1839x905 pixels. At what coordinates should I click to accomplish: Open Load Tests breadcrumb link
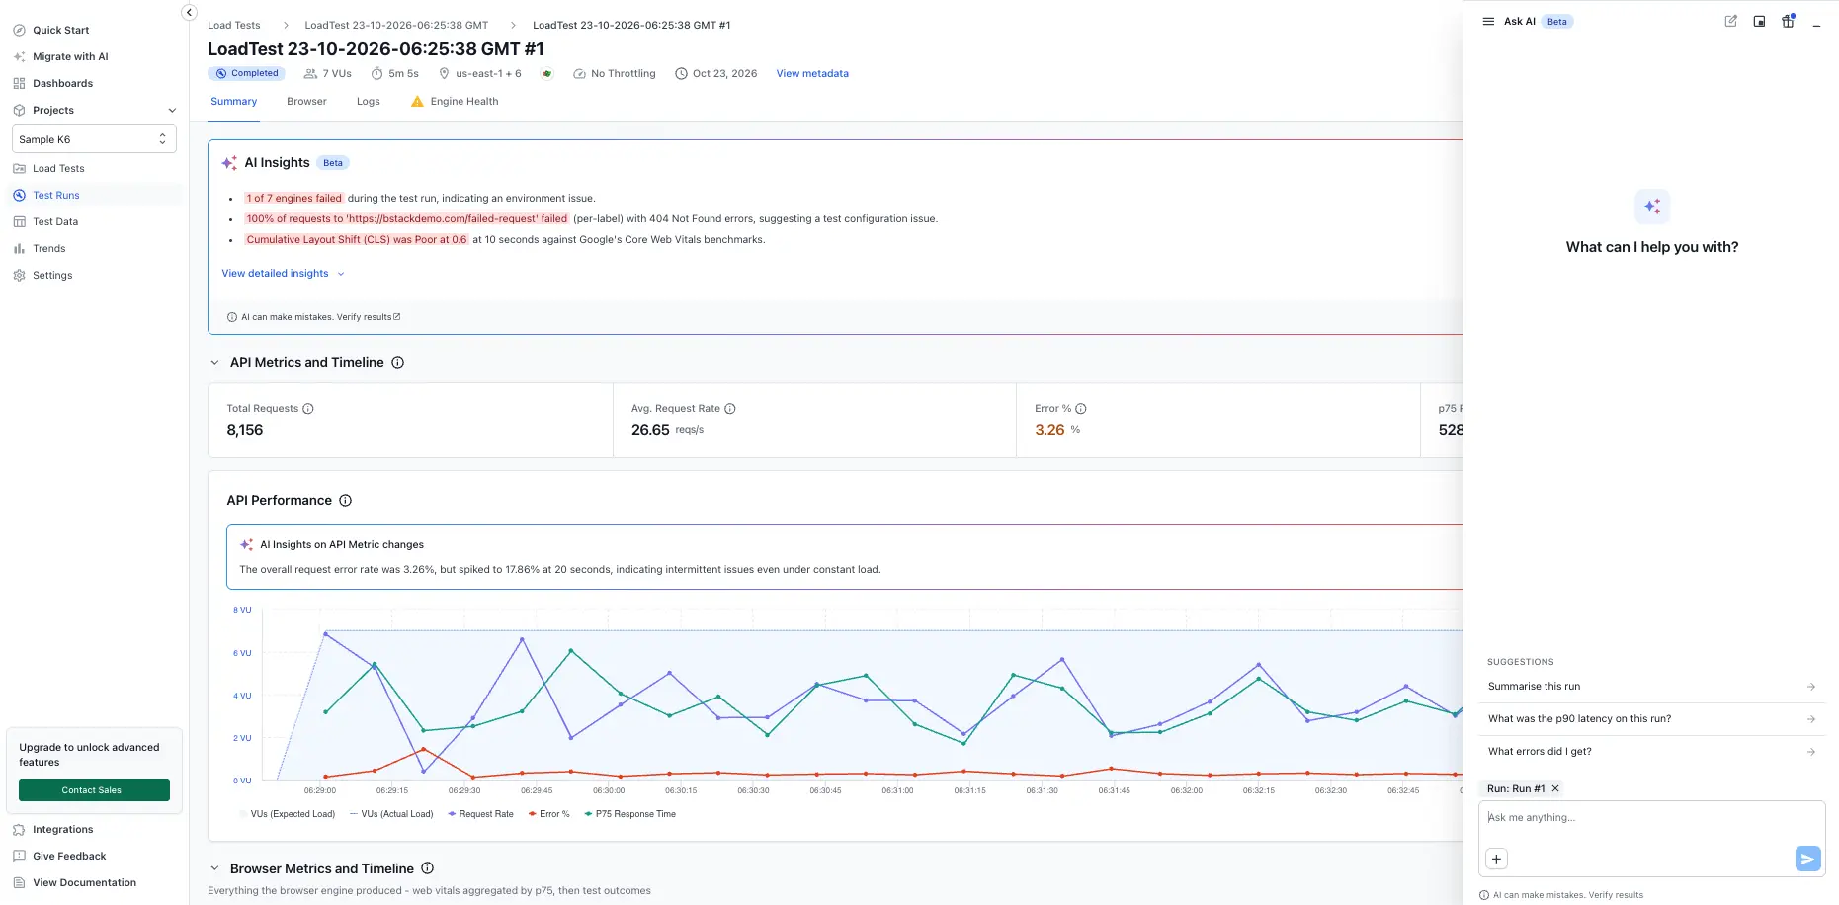pyautogui.click(x=234, y=25)
